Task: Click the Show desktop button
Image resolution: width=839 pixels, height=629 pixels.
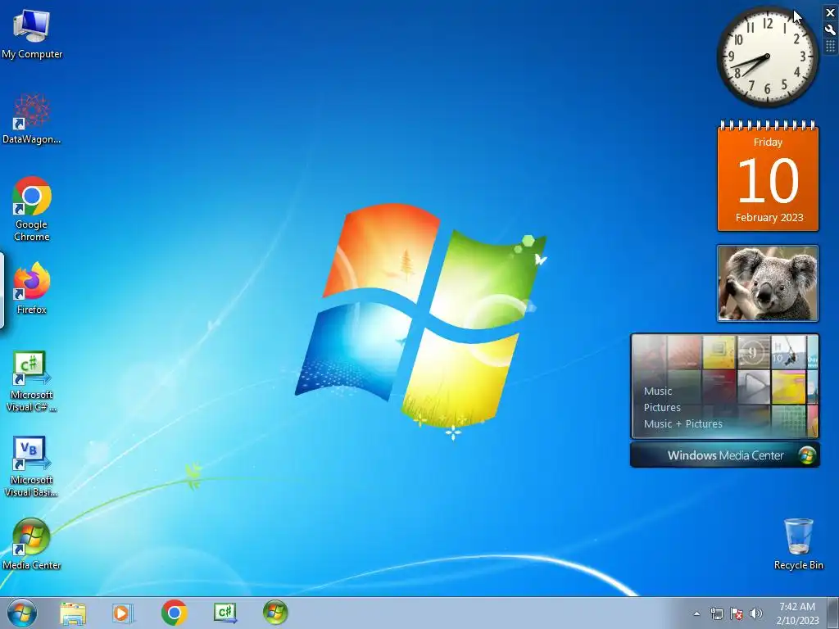Action: [x=832, y=613]
